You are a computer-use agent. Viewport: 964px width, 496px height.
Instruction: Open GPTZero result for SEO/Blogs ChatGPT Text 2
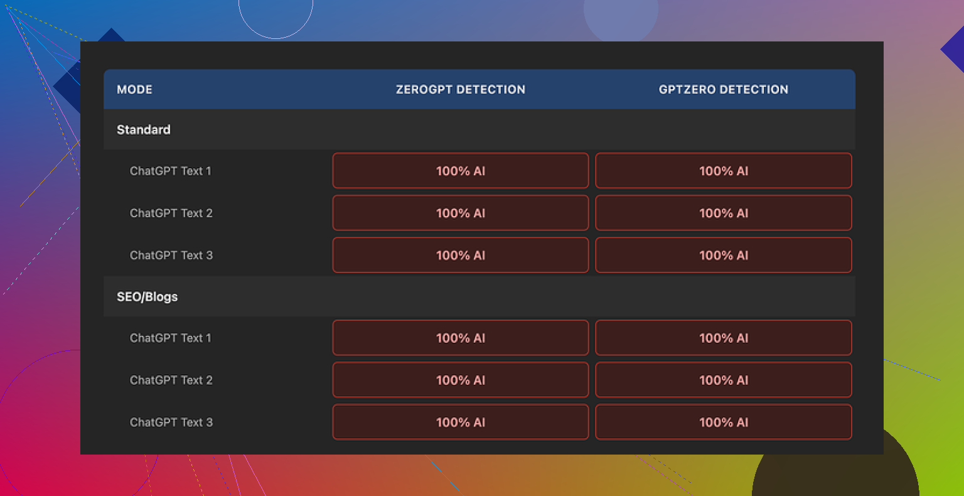(x=723, y=380)
